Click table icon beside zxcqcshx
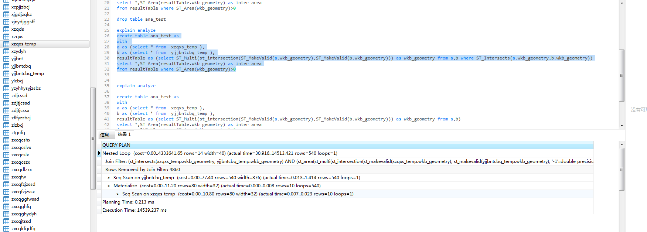Screen dimensions: 647x232 pyautogui.click(x=6, y=140)
